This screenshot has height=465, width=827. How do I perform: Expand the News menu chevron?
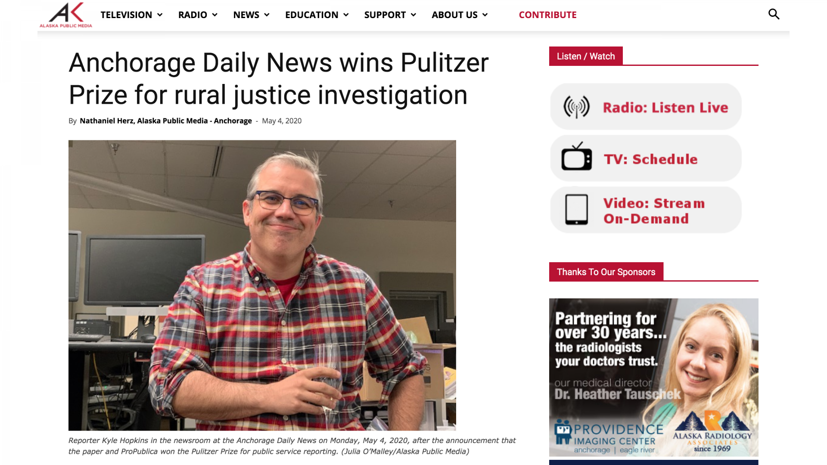(x=267, y=15)
